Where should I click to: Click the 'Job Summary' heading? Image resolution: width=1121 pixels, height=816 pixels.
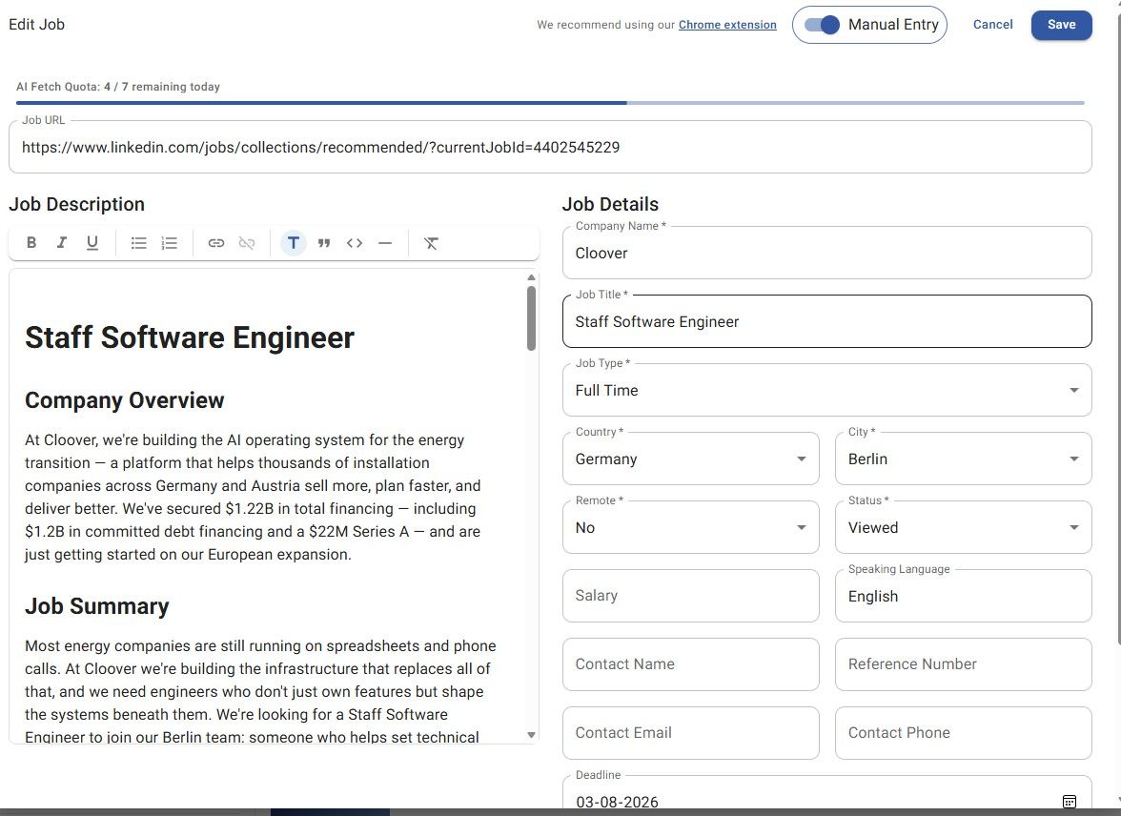[x=97, y=606]
